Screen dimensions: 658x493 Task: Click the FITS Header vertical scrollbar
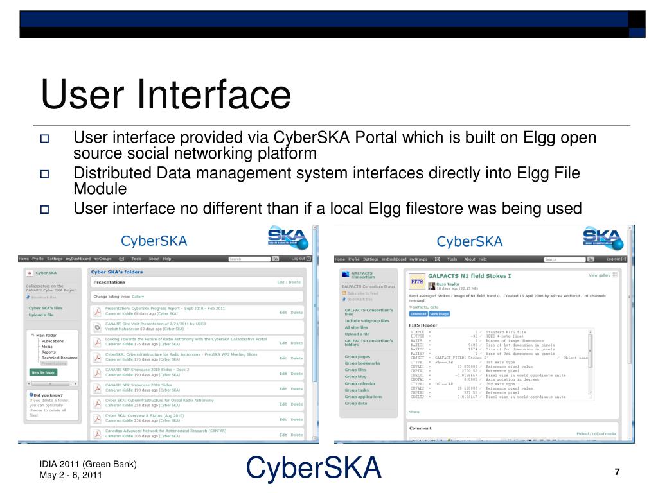pos(591,362)
